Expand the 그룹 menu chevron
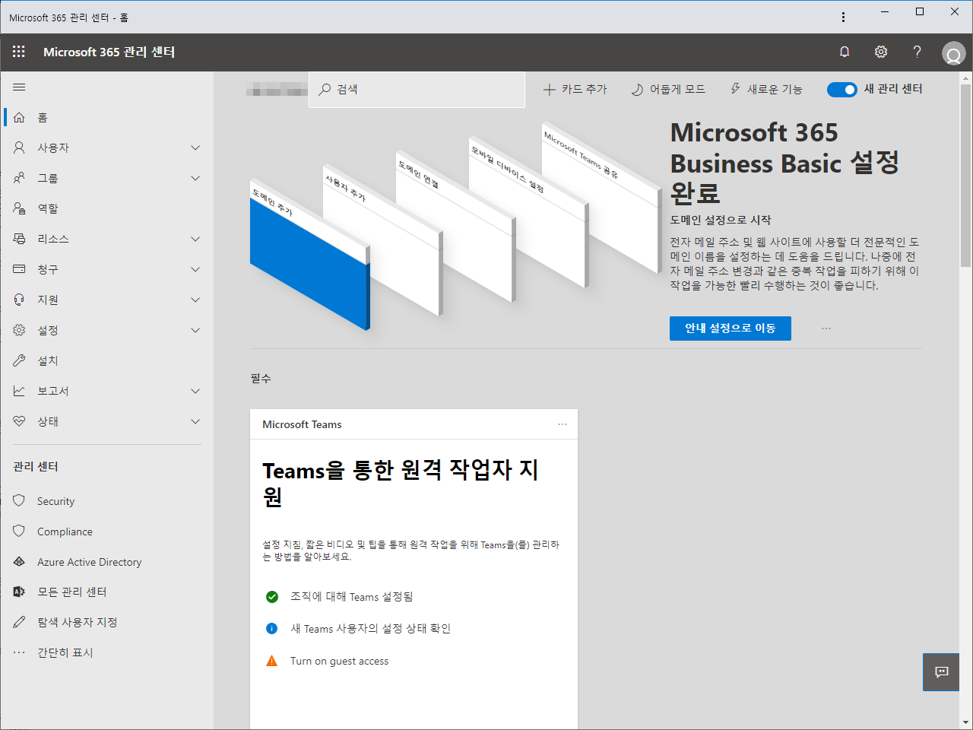 coord(195,178)
